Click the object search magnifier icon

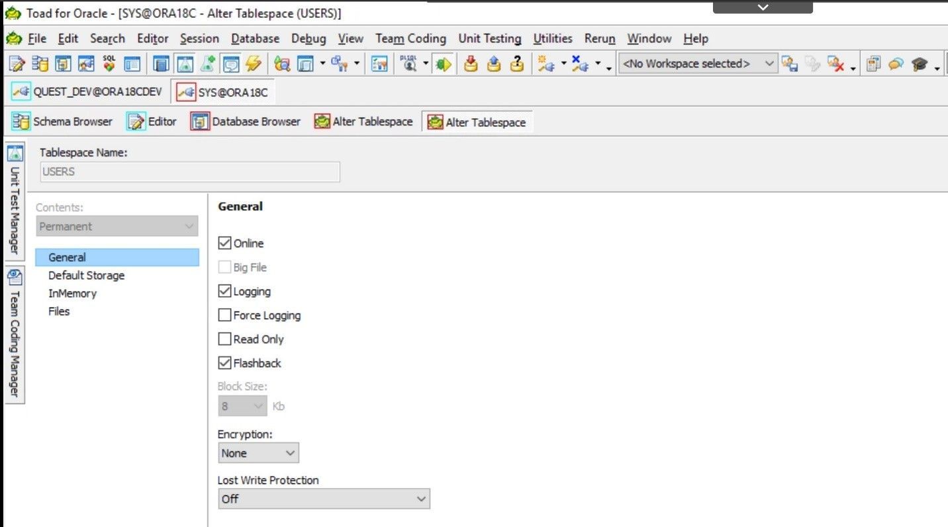pos(283,64)
